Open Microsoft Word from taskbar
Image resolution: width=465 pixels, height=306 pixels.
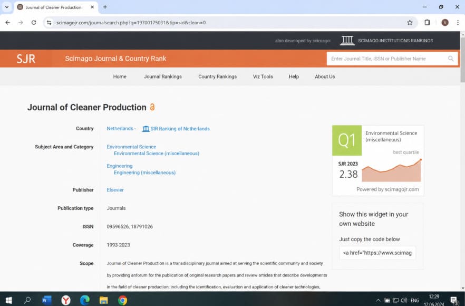[47, 300]
